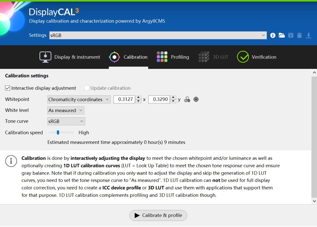This screenshot has width=317, height=227.
Task: Click the calibration info circle icon
Action: point(11,161)
